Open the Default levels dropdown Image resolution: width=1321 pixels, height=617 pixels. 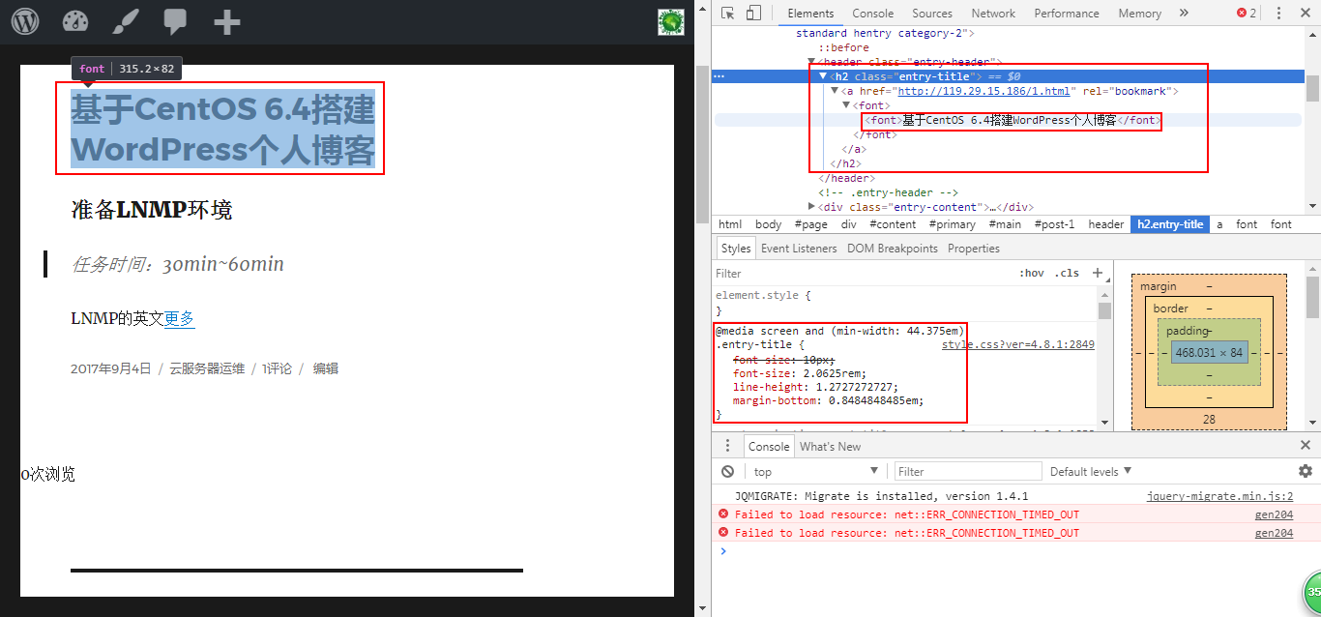coord(1091,472)
